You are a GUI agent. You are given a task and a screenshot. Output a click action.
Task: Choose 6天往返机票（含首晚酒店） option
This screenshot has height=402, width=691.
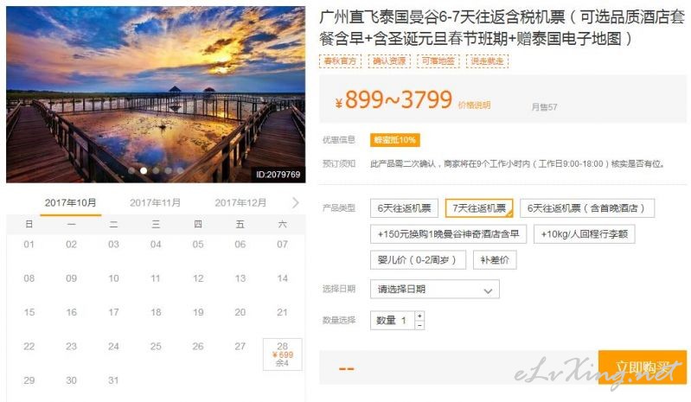pos(587,208)
